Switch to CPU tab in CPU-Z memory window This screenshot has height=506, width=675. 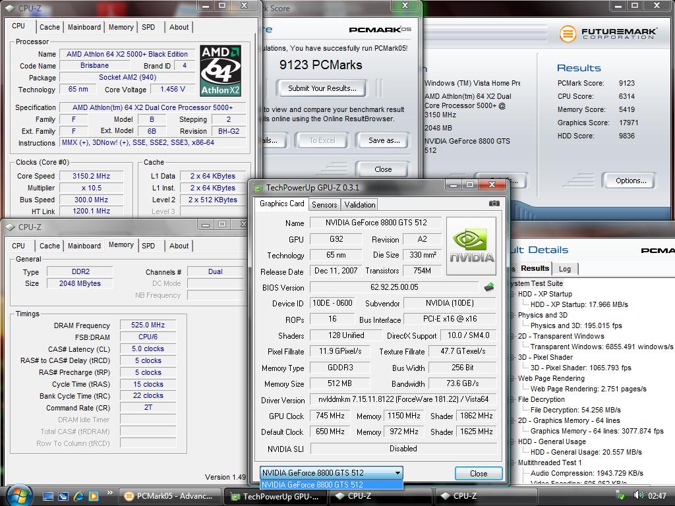[18, 246]
